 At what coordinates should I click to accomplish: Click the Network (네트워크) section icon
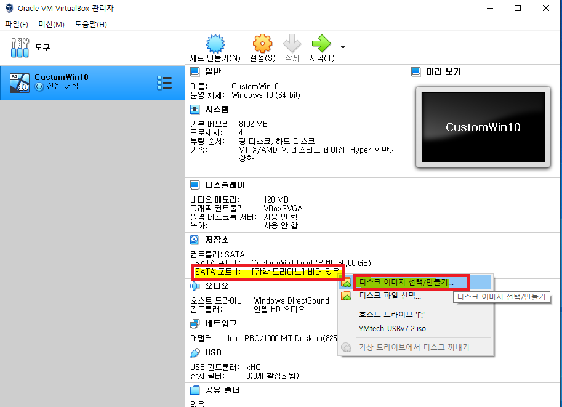pos(195,323)
